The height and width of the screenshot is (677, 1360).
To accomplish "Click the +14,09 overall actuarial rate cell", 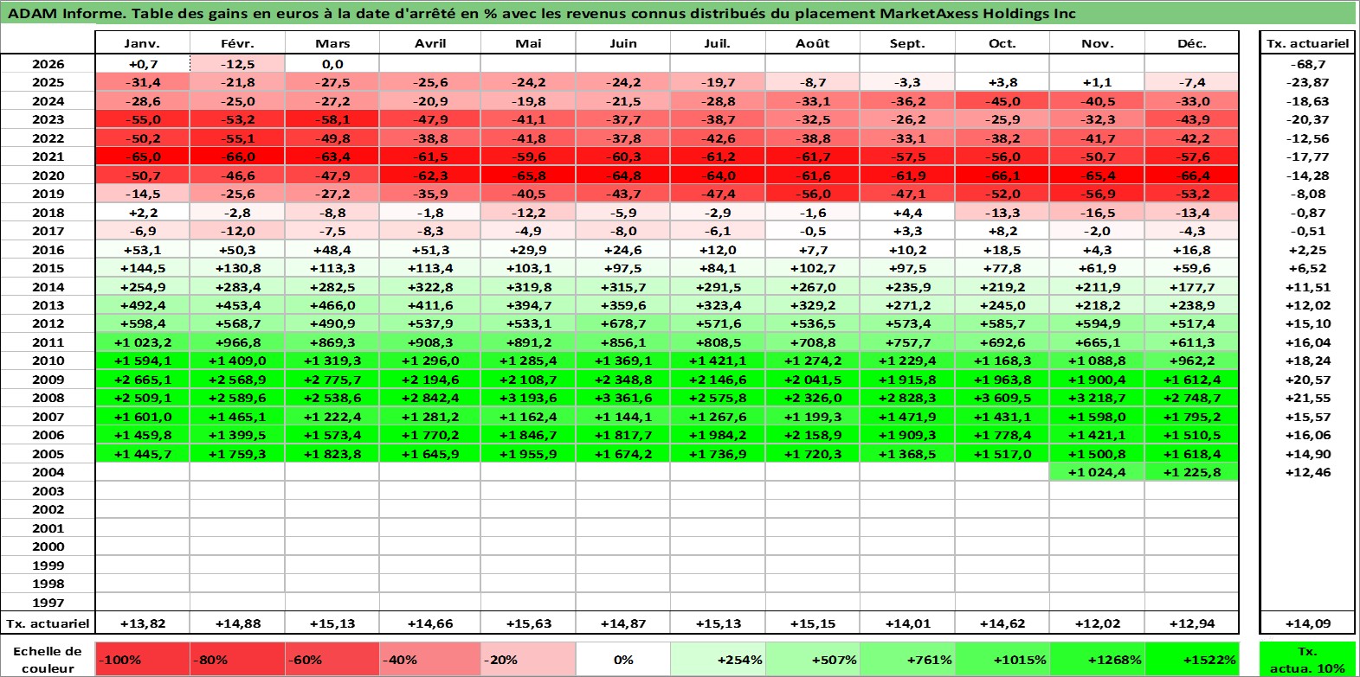I will (x=1307, y=623).
